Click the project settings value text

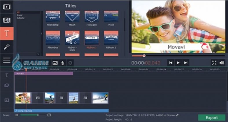point(150,115)
